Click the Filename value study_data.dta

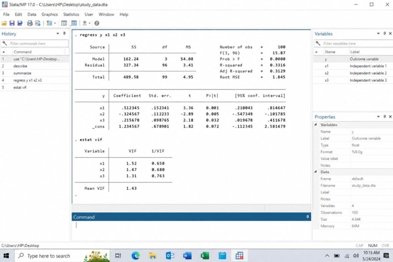click(x=363, y=186)
